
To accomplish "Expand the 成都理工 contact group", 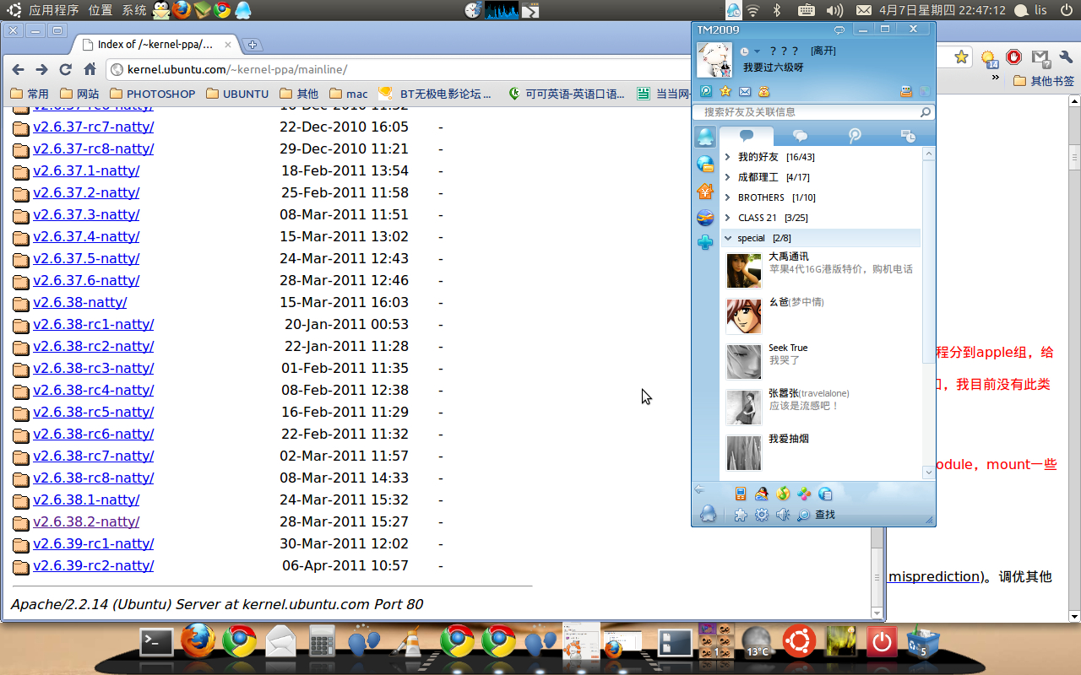I will 821,177.
